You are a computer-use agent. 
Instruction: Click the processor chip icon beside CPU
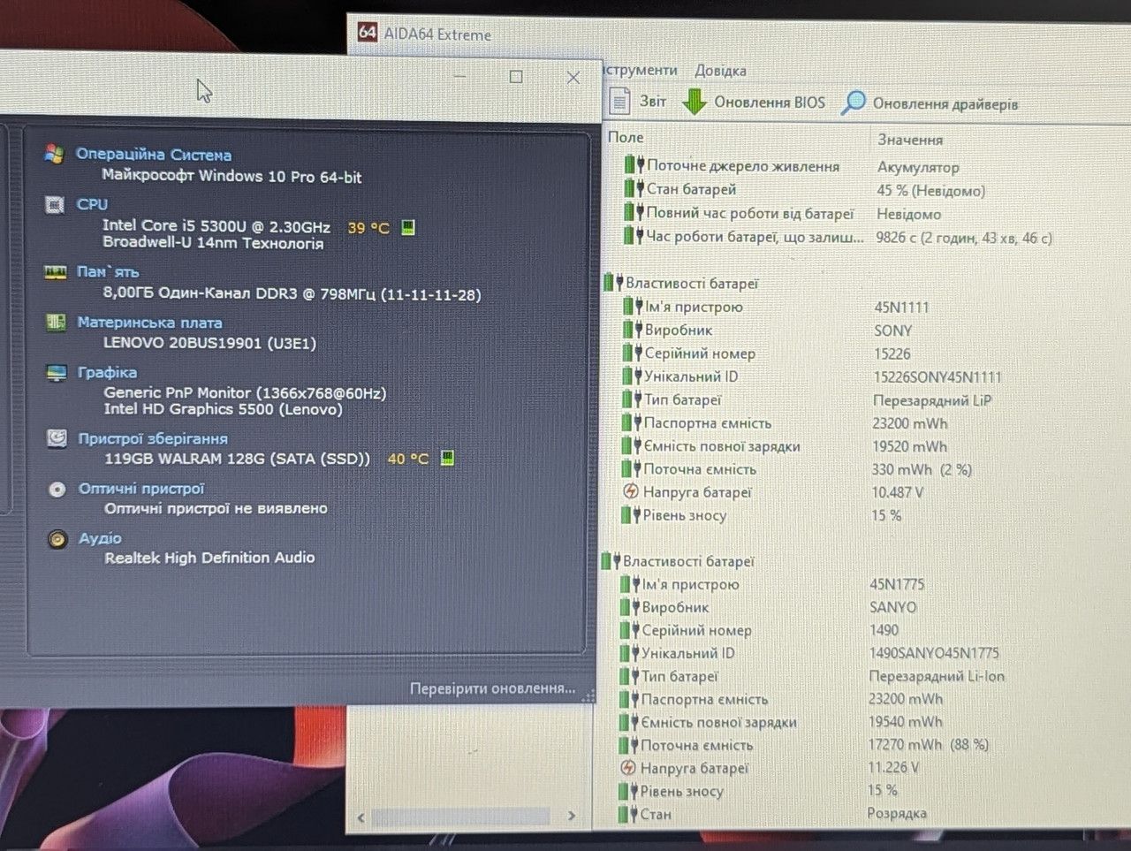[x=55, y=205]
